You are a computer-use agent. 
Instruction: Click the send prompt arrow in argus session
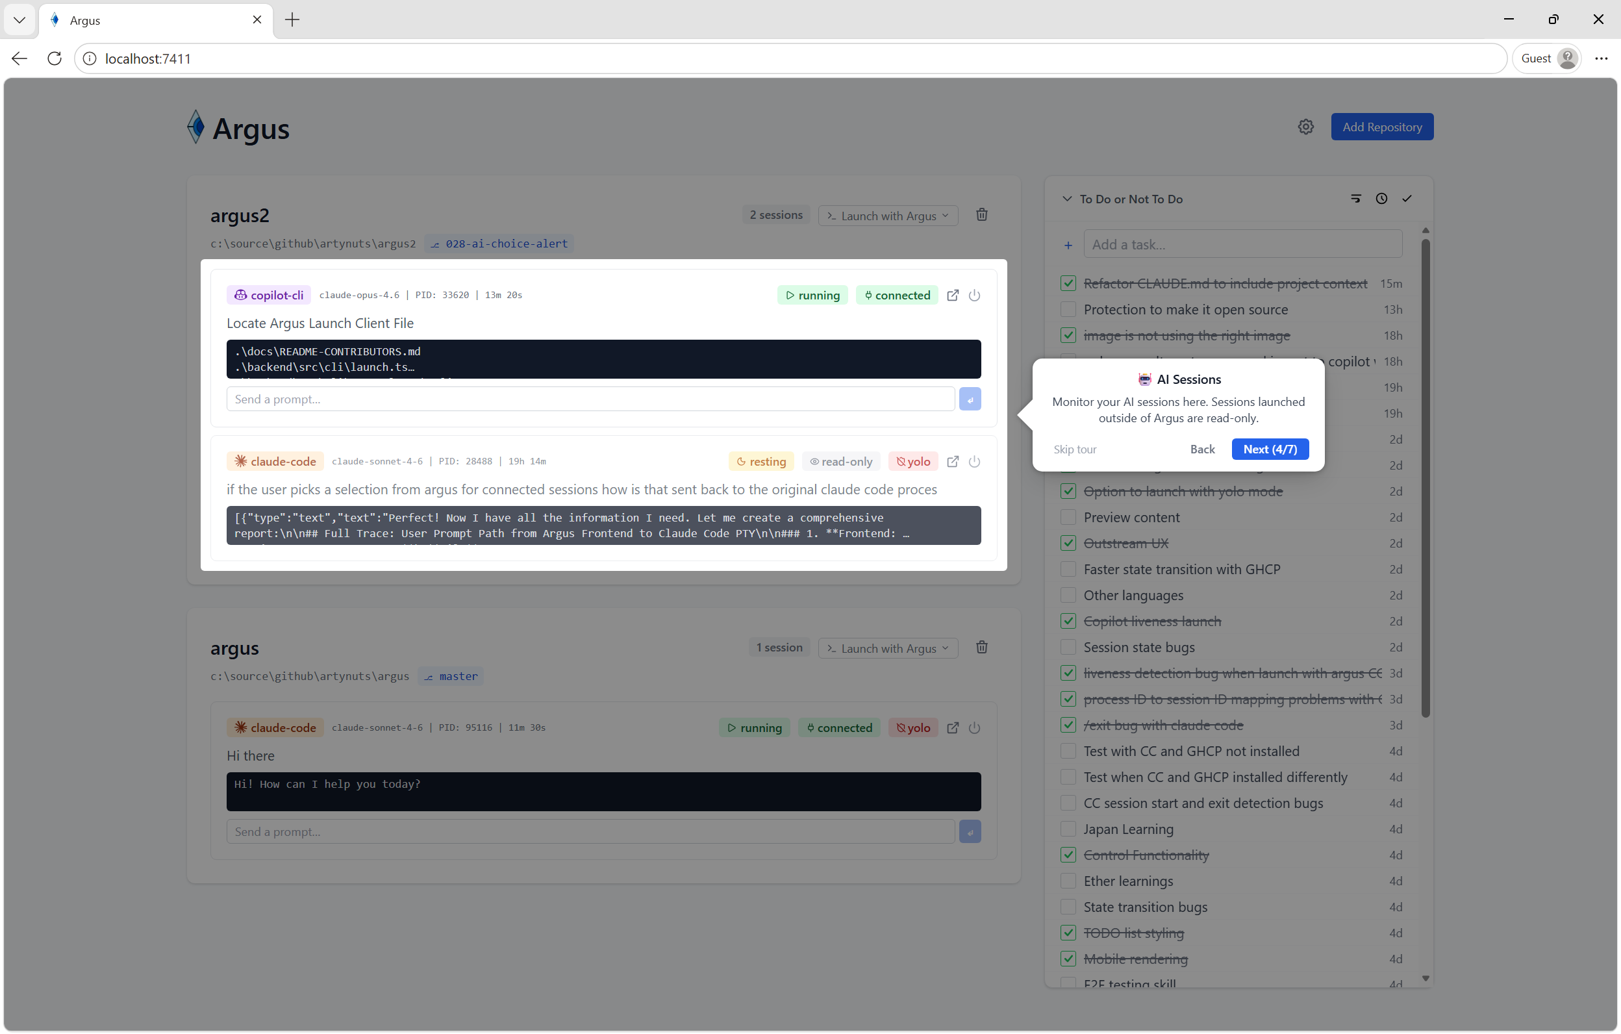point(970,831)
